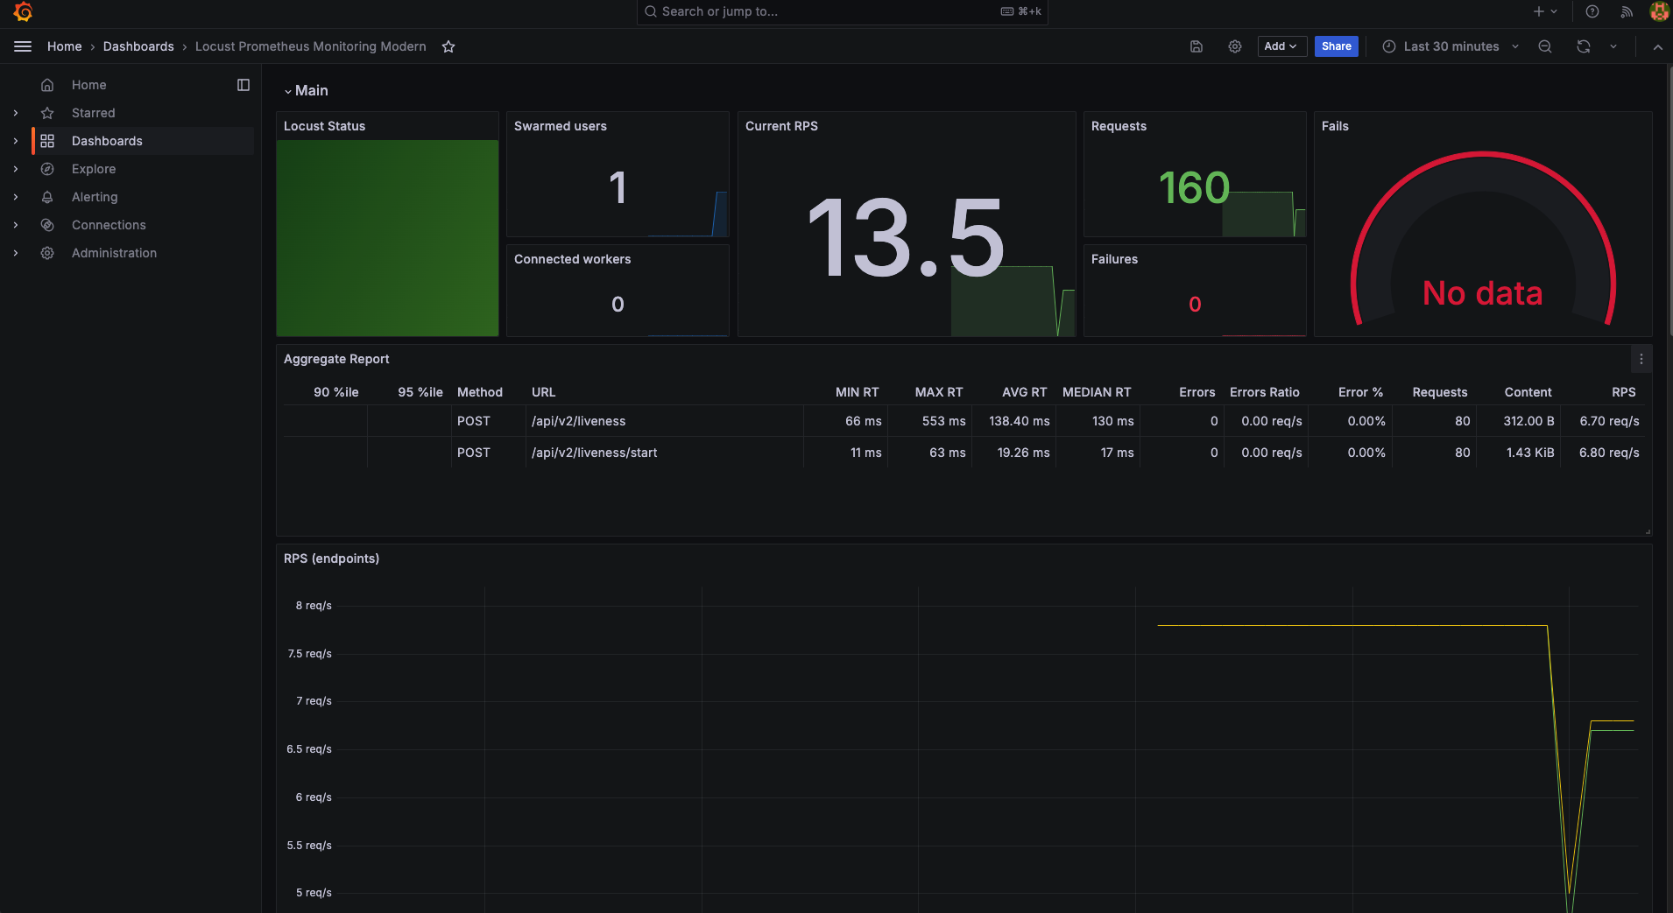
Task: Click the Dashboards breadcrumb link
Action: point(138,46)
